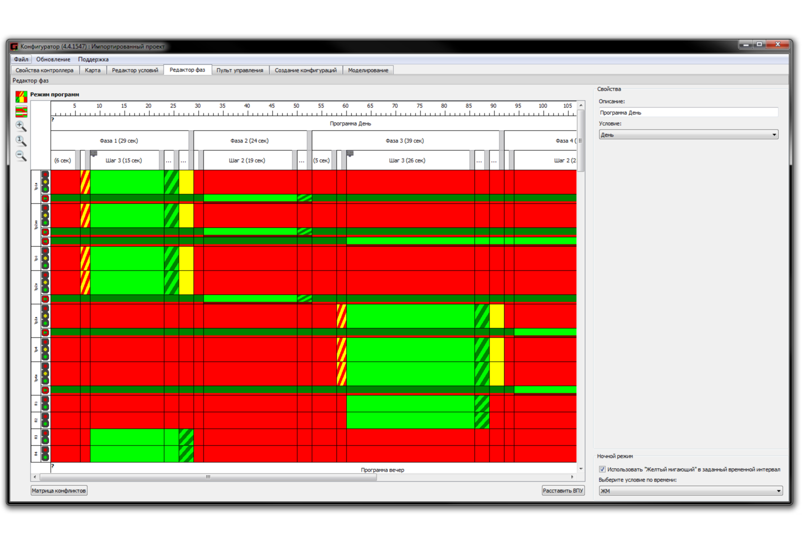Click the vertical scrollbar thumb beside the chart
Screen dimensions: 802x549
[x=581, y=140]
